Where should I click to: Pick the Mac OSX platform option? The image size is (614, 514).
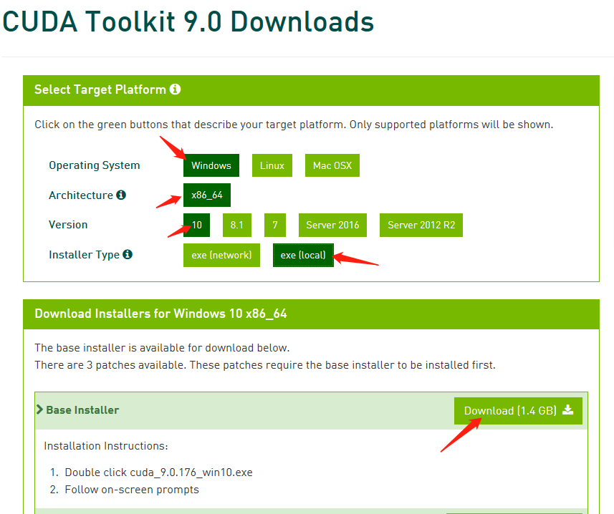[332, 165]
